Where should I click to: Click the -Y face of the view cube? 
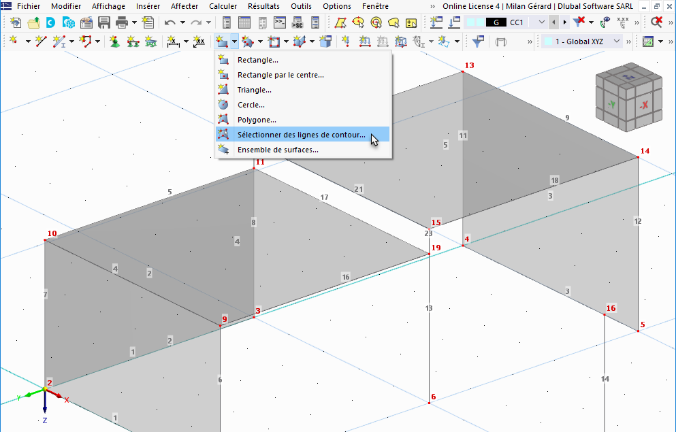[x=612, y=104]
